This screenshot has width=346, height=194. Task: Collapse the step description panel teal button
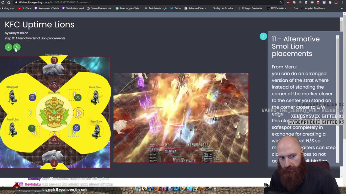[263, 36]
